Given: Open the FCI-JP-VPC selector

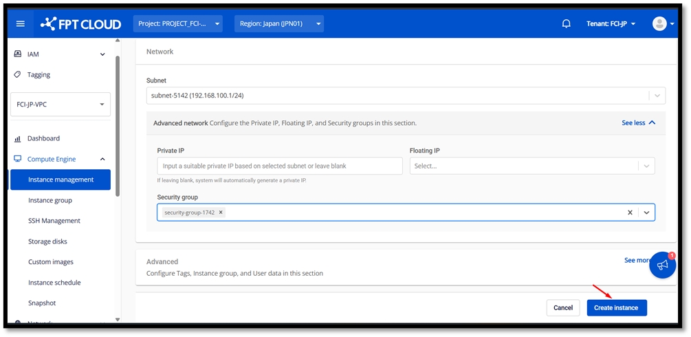Looking at the screenshot, I should click(x=61, y=105).
